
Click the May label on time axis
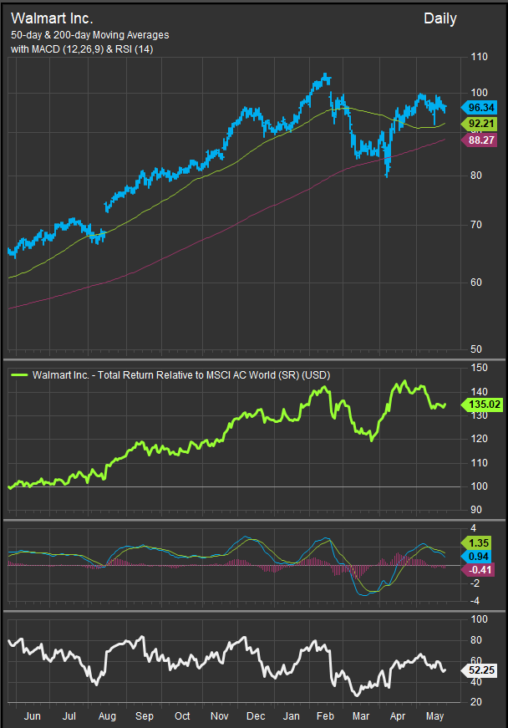pyautogui.click(x=434, y=716)
